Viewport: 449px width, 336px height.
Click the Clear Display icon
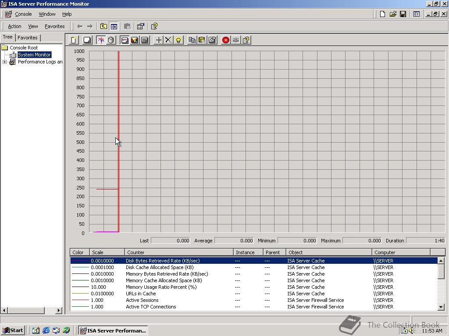click(87, 40)
